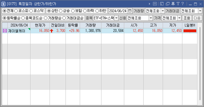Viewport: 204px width, 107px height.
Task: Click the volume value 1,380,976
Action: (x=93, y=31)
